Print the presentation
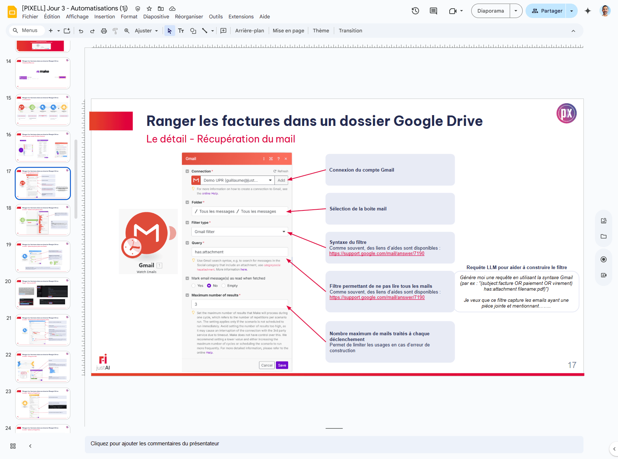This screenshot has height=459, width=618. pos(104,31)
